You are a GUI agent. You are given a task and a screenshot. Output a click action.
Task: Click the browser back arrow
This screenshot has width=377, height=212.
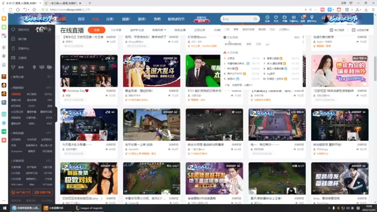tap(3, 9)
